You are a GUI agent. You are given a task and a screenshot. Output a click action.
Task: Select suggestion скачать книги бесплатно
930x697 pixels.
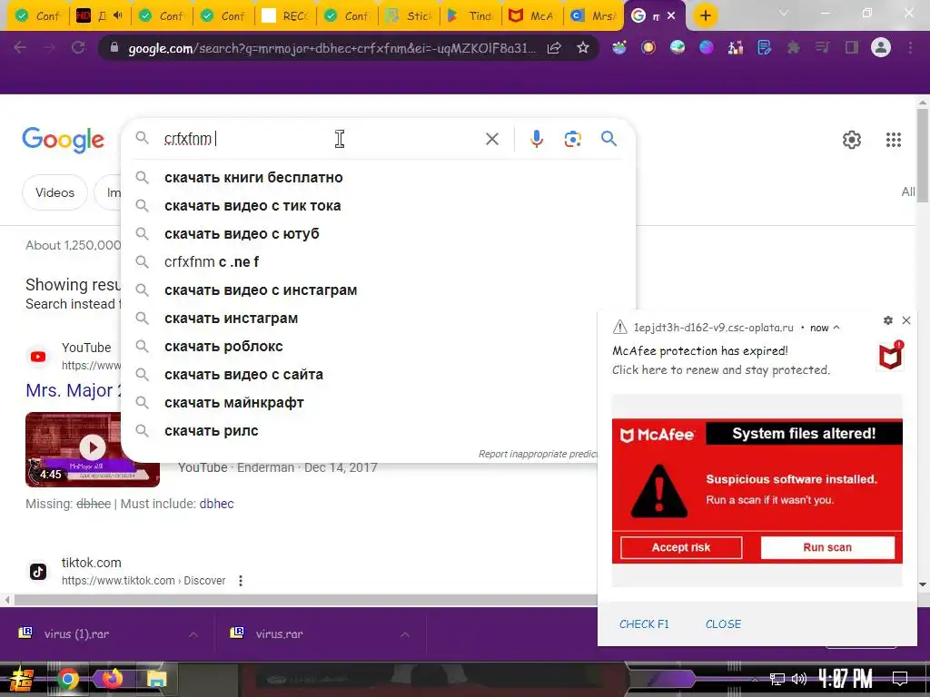tap(379, 178)
